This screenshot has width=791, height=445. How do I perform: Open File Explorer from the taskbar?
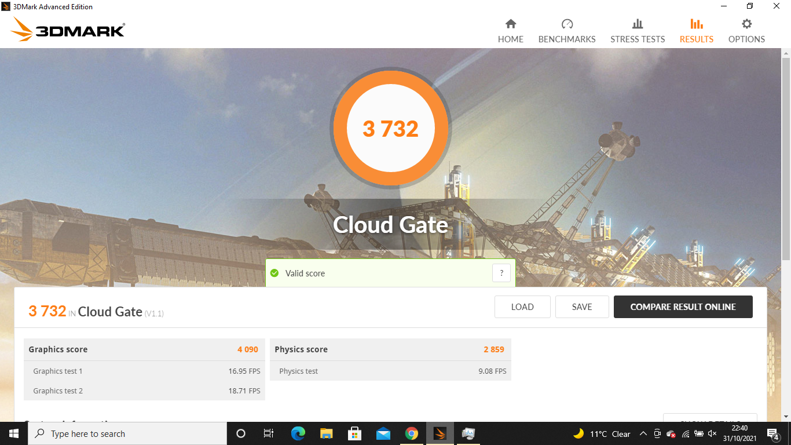(326, 433)
